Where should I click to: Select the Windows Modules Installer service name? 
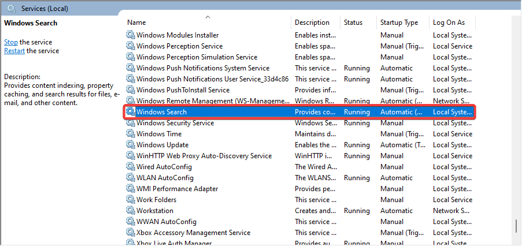tap(177, 35)
